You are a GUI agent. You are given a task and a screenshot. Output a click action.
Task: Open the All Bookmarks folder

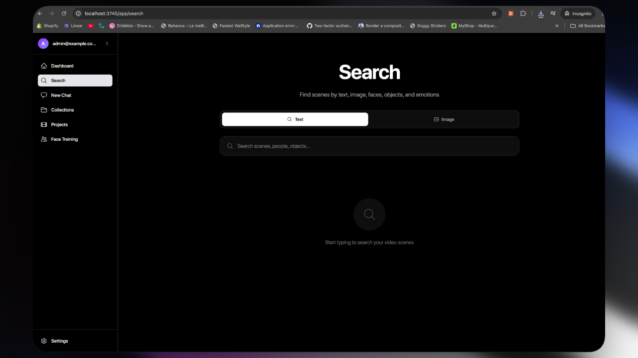click(588, 26)
